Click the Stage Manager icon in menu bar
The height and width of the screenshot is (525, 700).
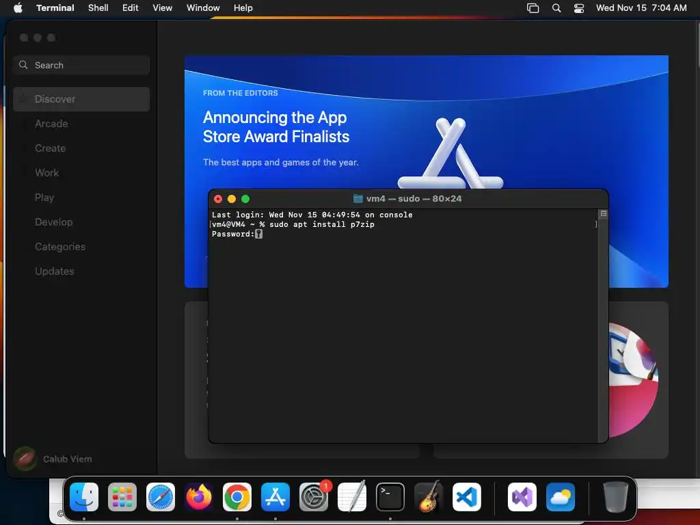(x=533, y=8)
